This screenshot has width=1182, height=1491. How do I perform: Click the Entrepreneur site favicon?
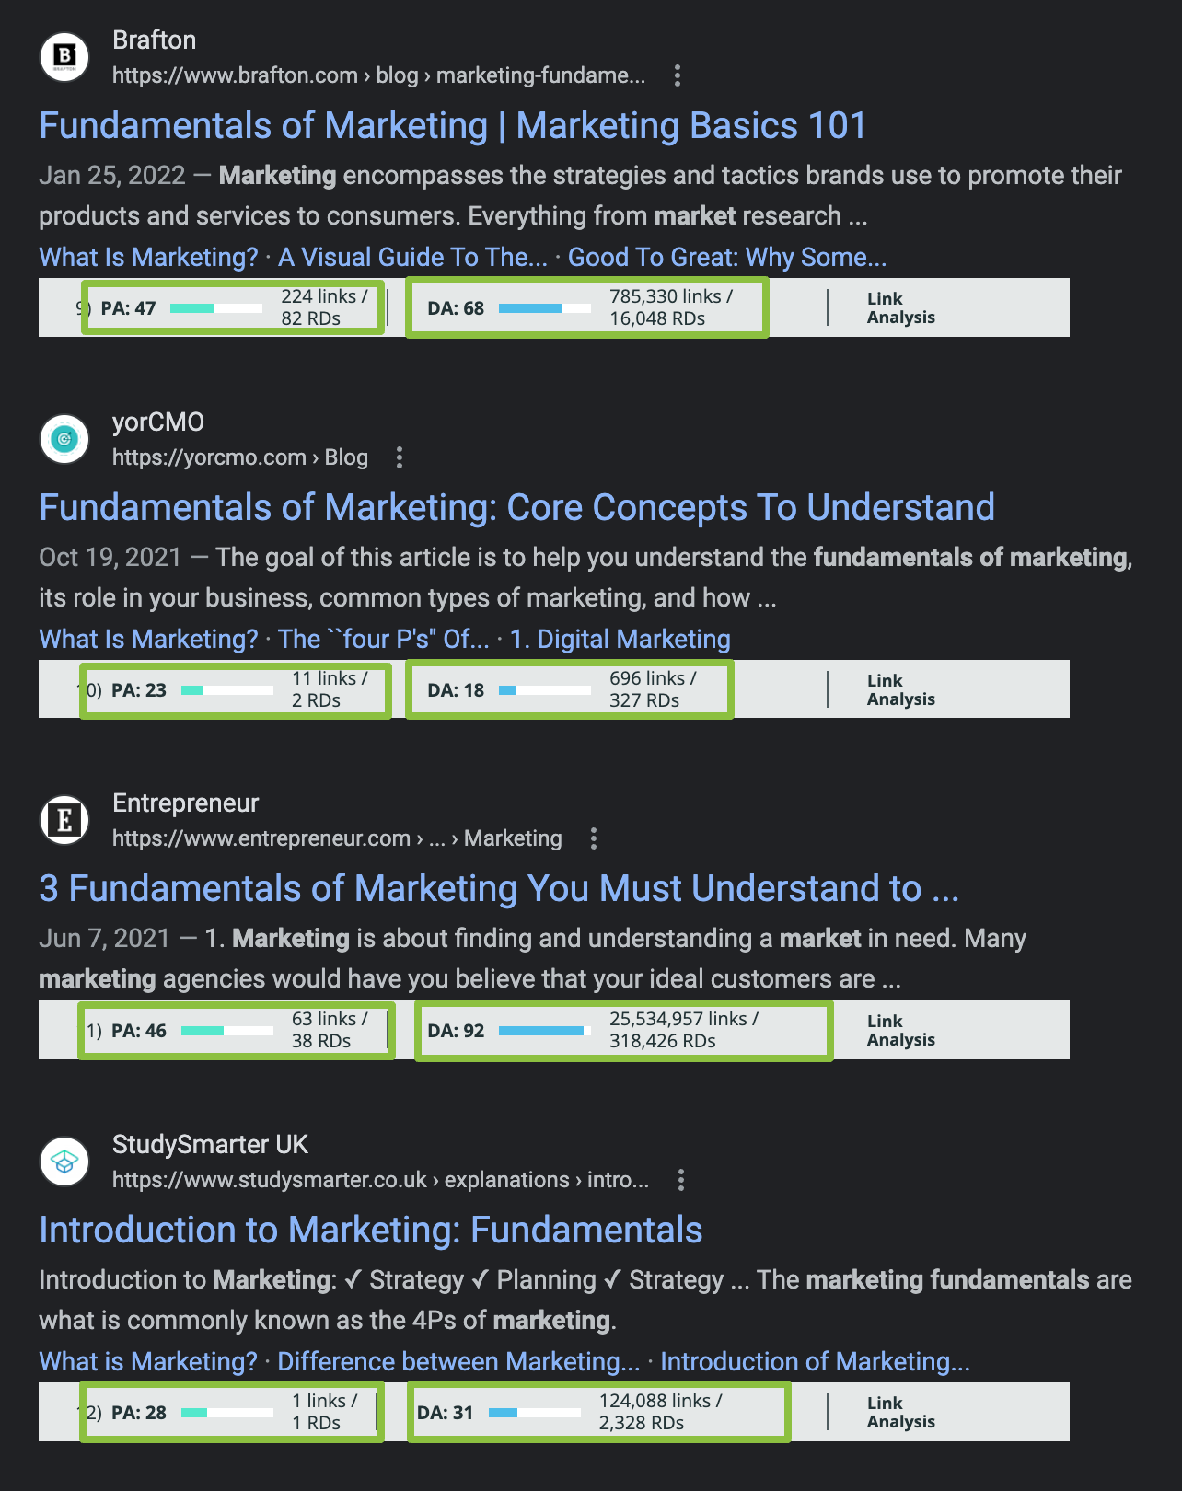64,820
